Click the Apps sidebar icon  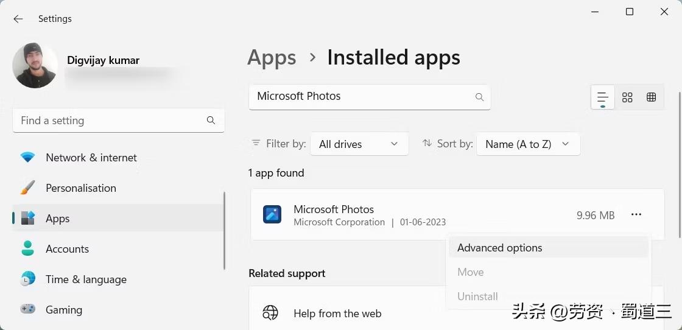coord(28,218)
